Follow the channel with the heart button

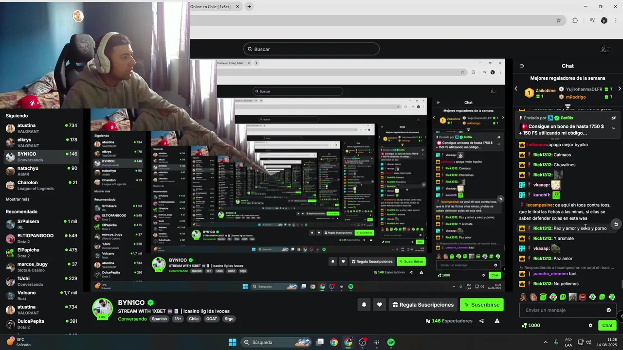(380, 305)
